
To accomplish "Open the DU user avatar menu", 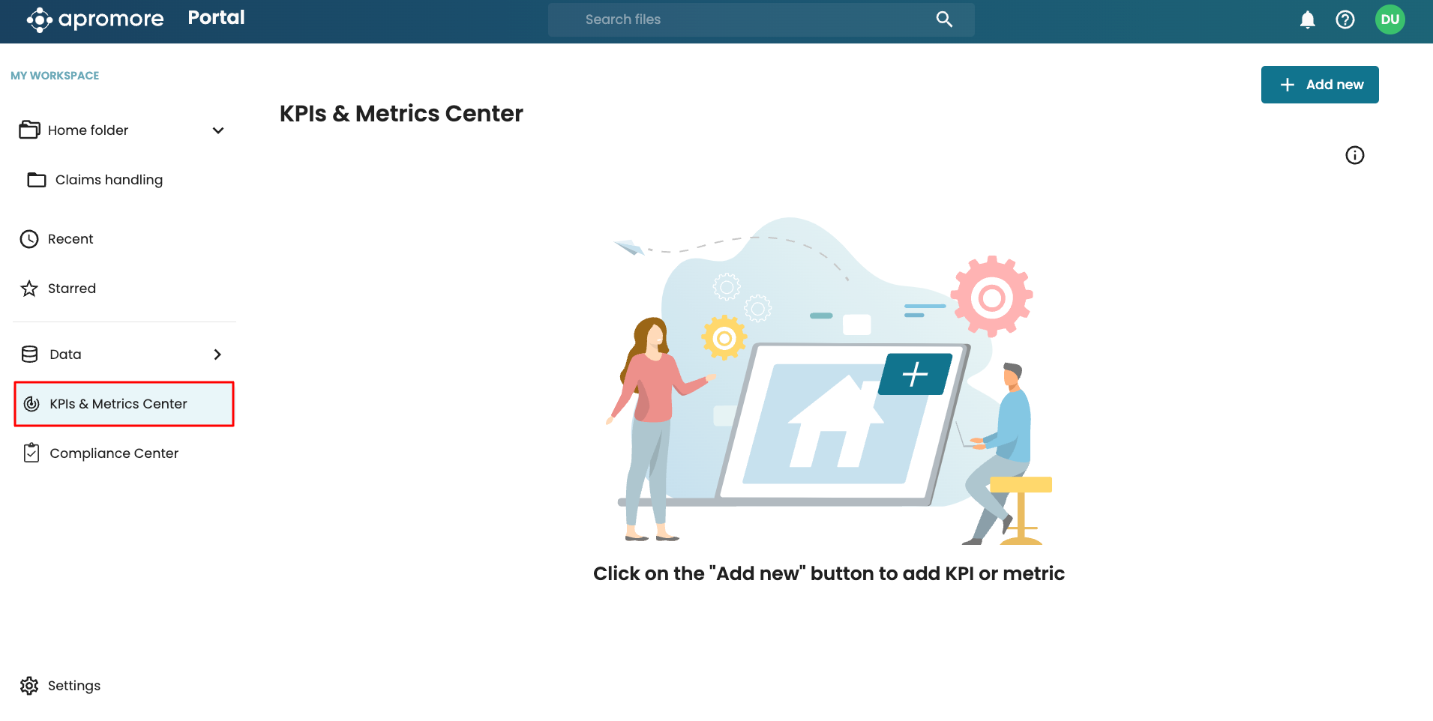I will [1390, 20].
